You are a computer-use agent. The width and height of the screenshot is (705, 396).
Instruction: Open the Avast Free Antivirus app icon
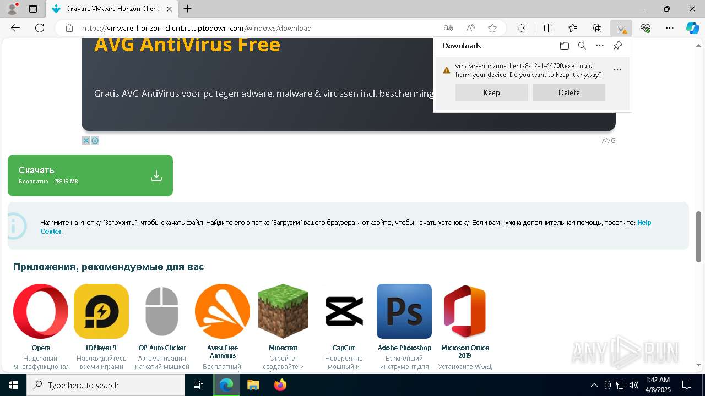223,311
